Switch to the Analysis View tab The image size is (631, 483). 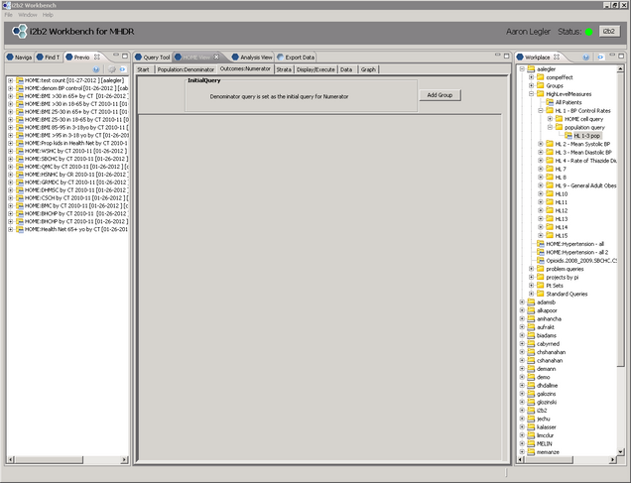click(x=252, y=58)
